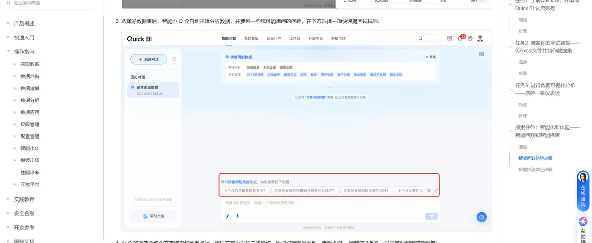The width and height of the screenshot is (592, 243).
Task: Switch to the 企业门户 tab in Quick BI
Action: (274, 38)
